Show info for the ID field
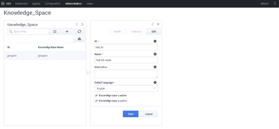 (155, 41)
